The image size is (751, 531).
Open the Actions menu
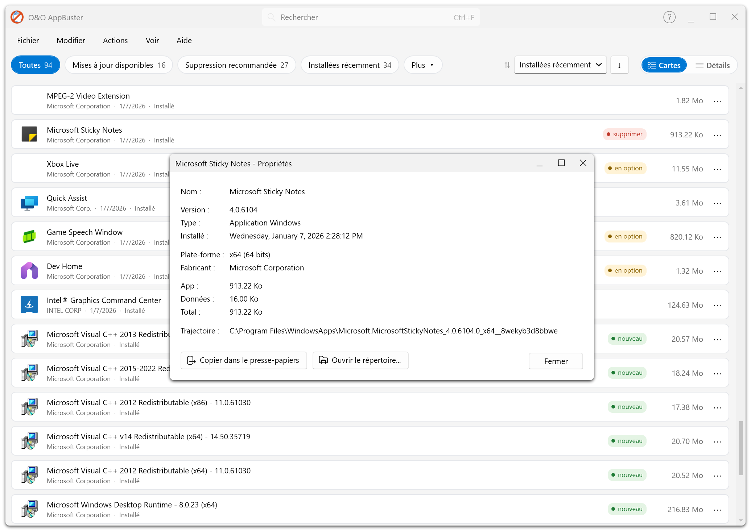point(115,40)
